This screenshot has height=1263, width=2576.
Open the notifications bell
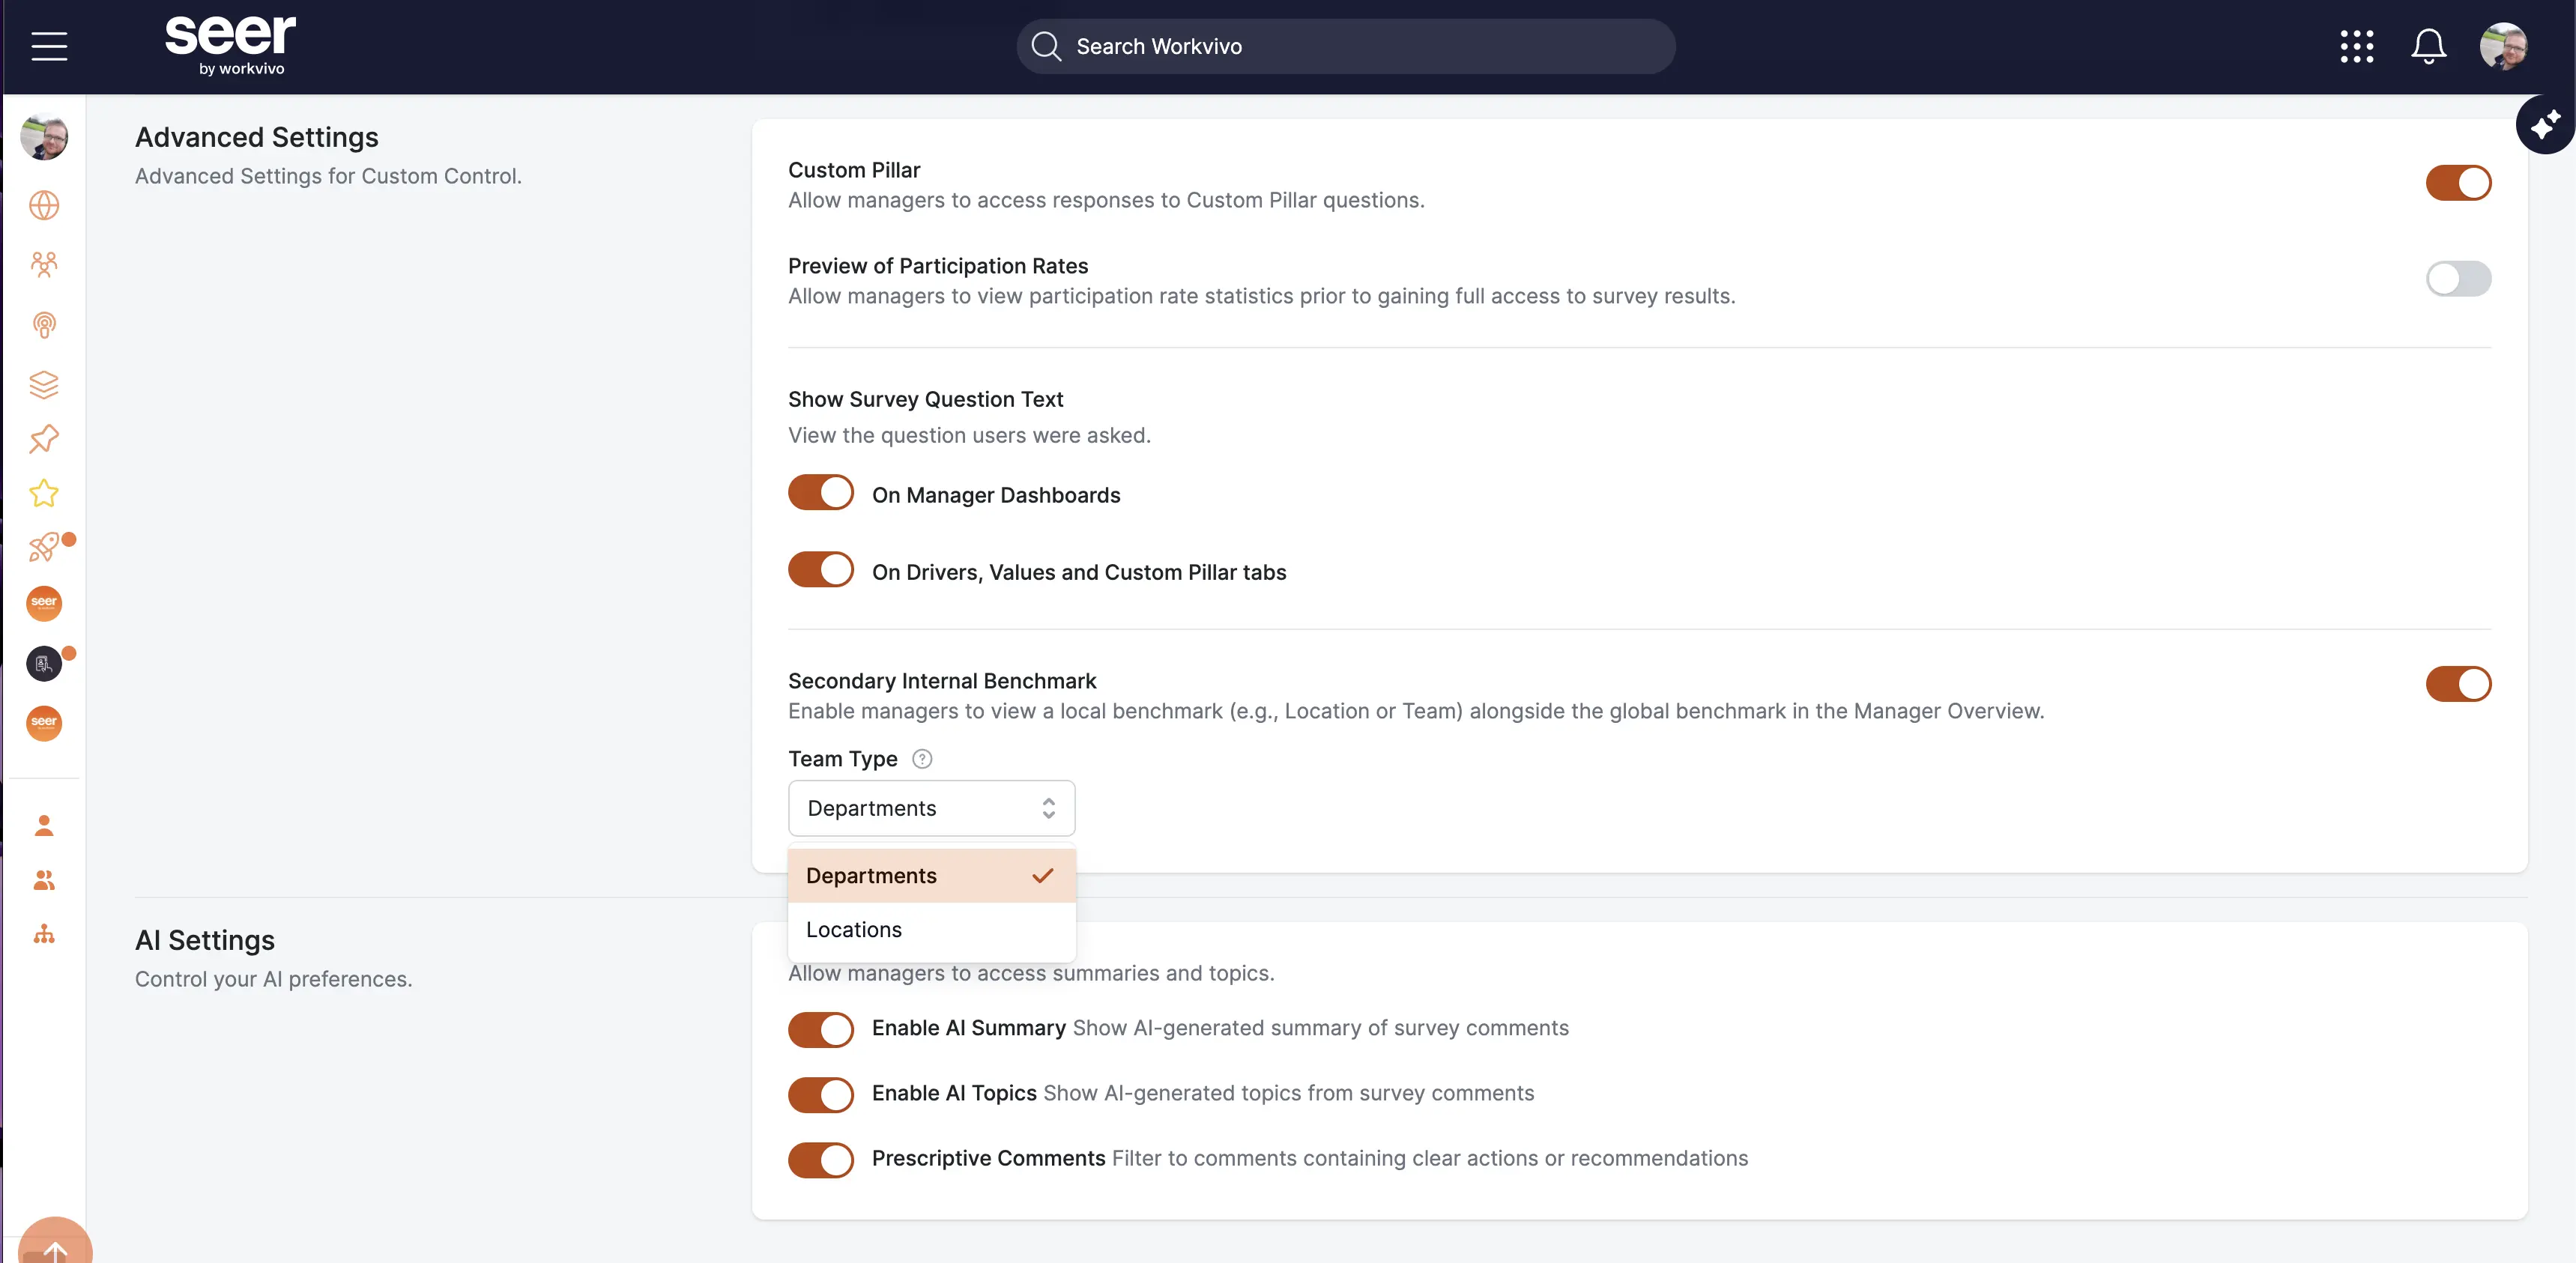(x=2428, y=46)
